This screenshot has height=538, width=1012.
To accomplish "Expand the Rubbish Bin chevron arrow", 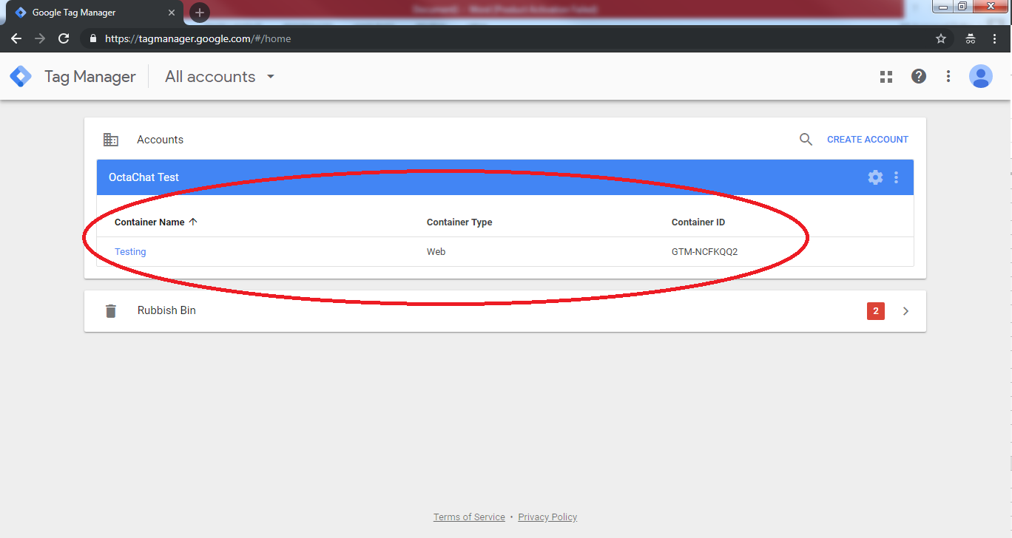I will tap(906, 311).
